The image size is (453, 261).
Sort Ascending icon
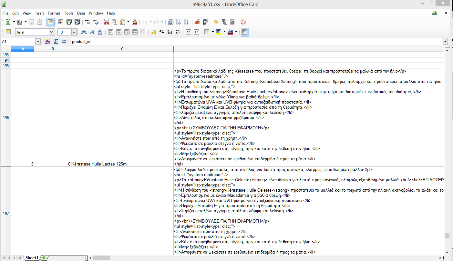point(179,22)
